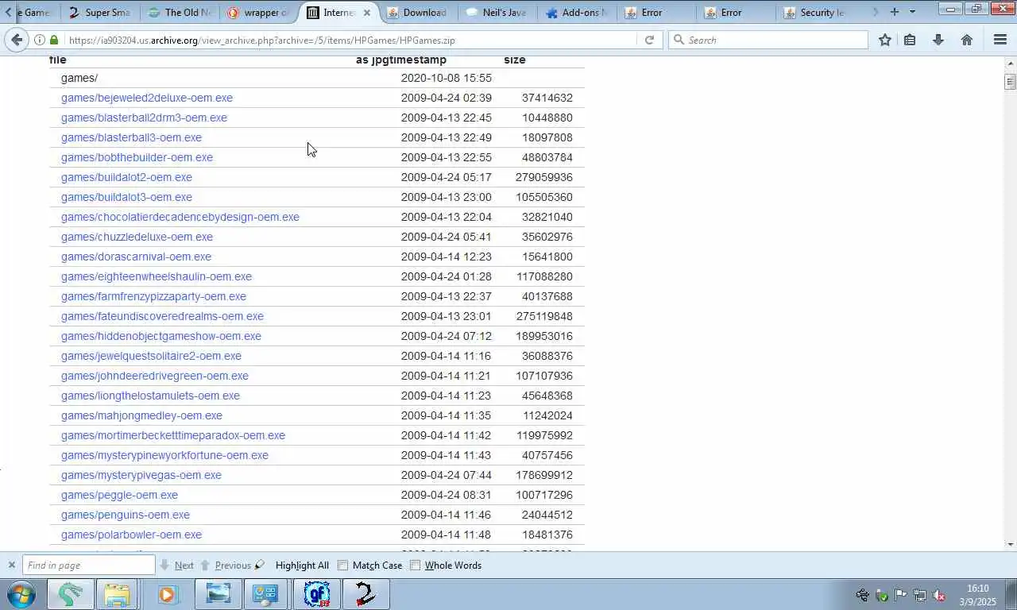Switch to the Super Sma tab
Image resolution: width=1017 pixels, height=610 pixels.
click(99, 13)
